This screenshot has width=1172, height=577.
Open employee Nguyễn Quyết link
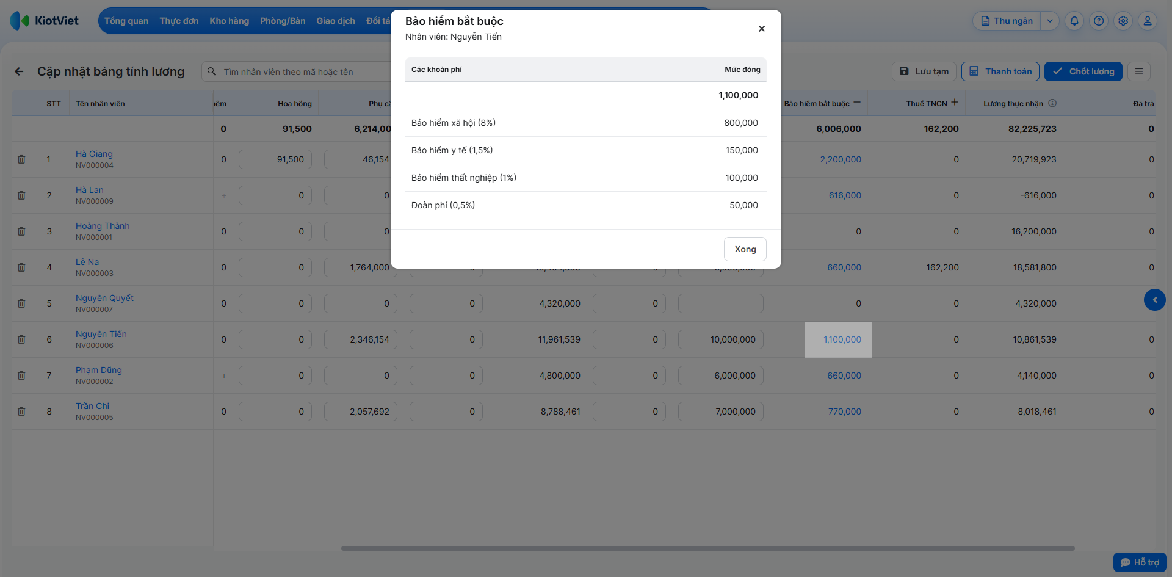pyautogui.click(x=104, y=298)
